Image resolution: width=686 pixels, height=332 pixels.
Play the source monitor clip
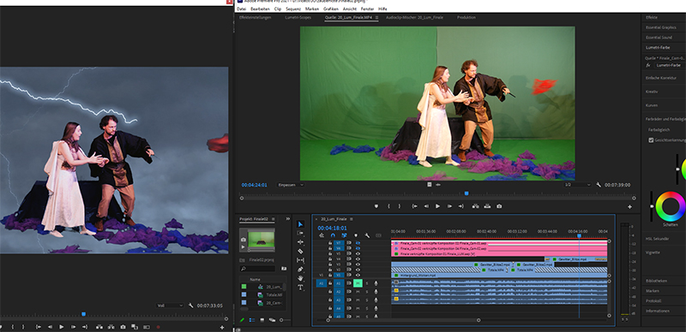pyautogui.click(x=437, y=206)
